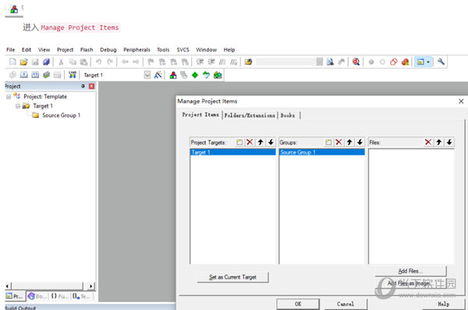The height and width of the screenshot is (310, 468).
Task: Add a new project target
Action: tap(239, 142)
